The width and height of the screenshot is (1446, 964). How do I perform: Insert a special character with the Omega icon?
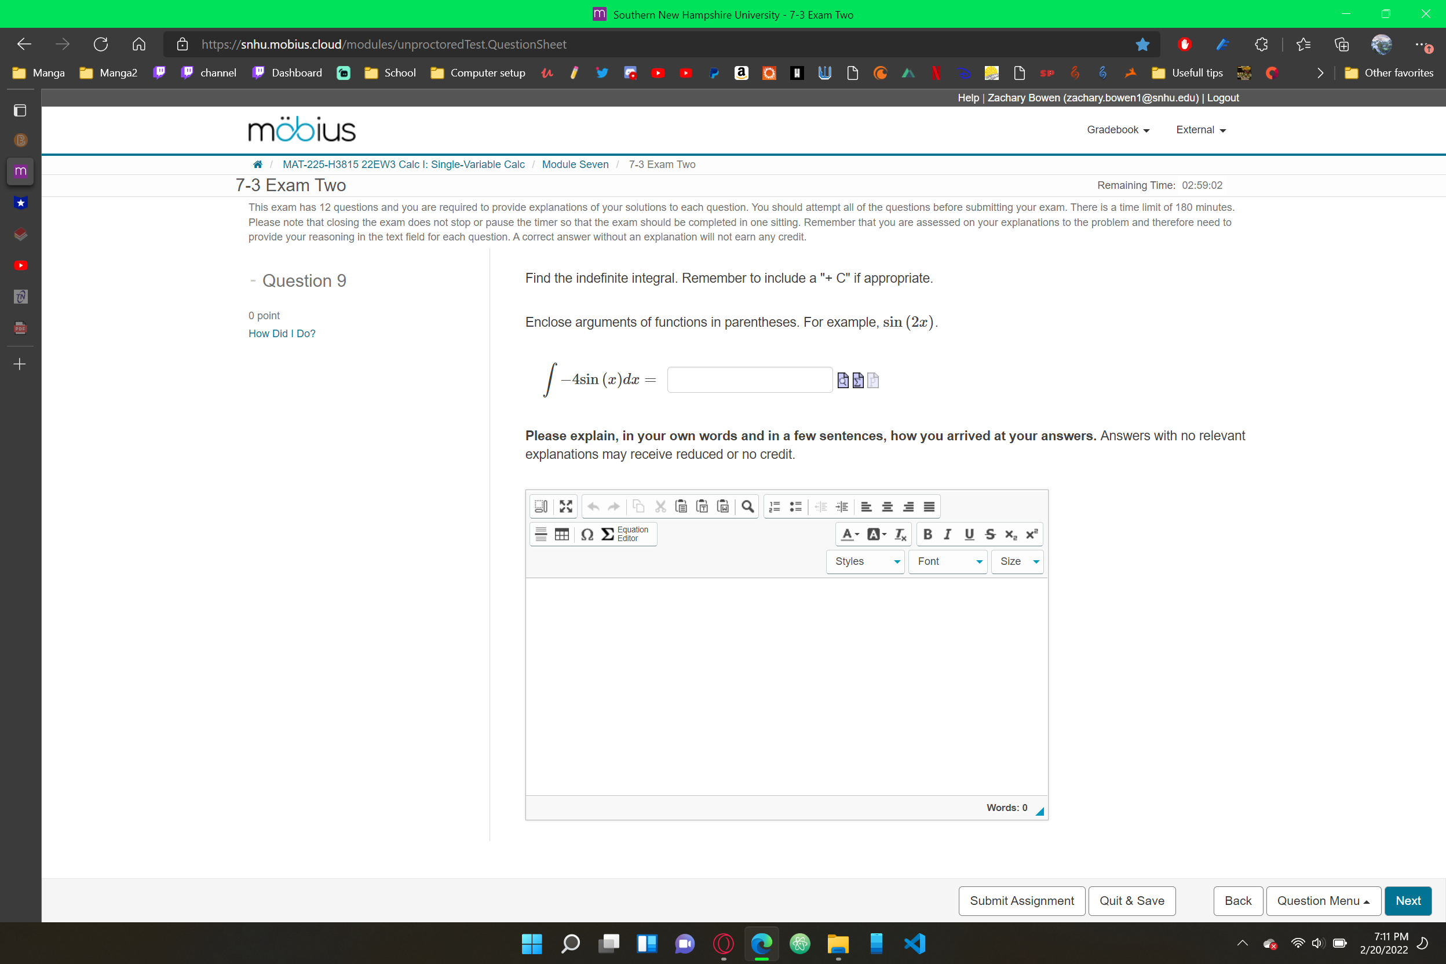point(586,534)
